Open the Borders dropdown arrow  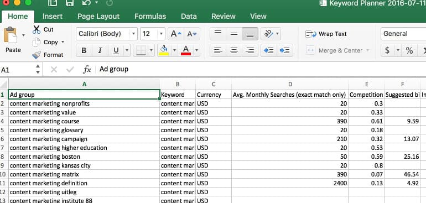[152, 50]
